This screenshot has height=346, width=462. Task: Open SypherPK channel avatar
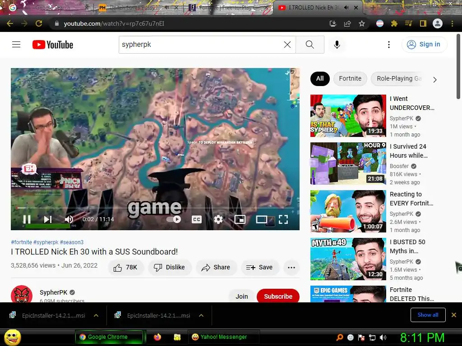click(22, 294)
